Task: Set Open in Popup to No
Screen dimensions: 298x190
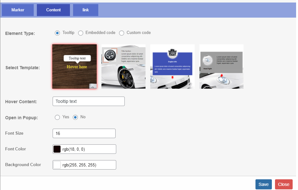Action: coord(75,117)
